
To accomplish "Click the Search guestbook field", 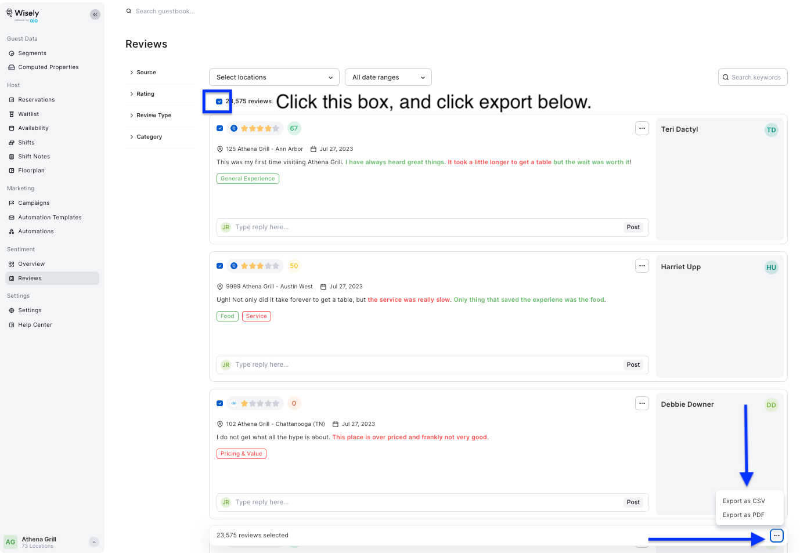I will click(165, 11).
